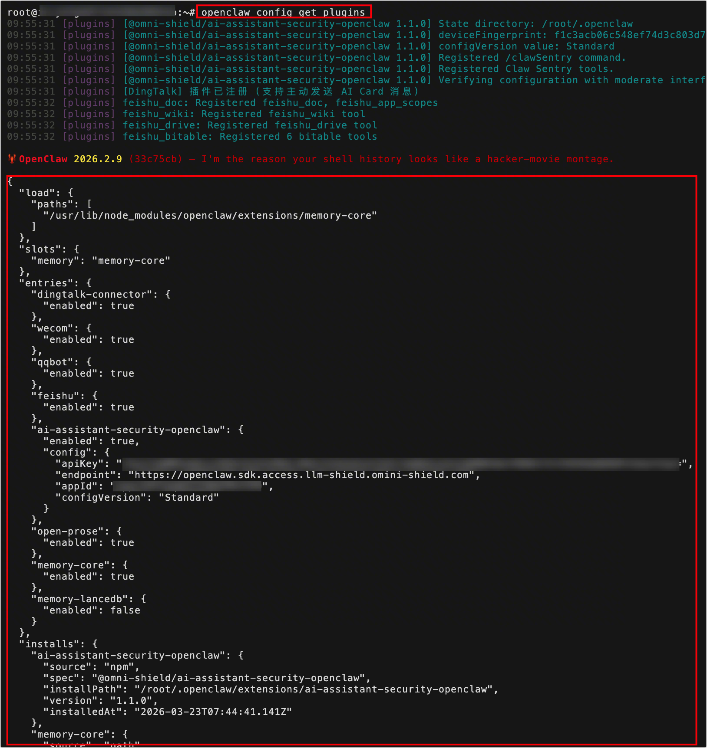Click the feishu_bitable registered tools log line

pyautogui.click(x=250, y=137)
